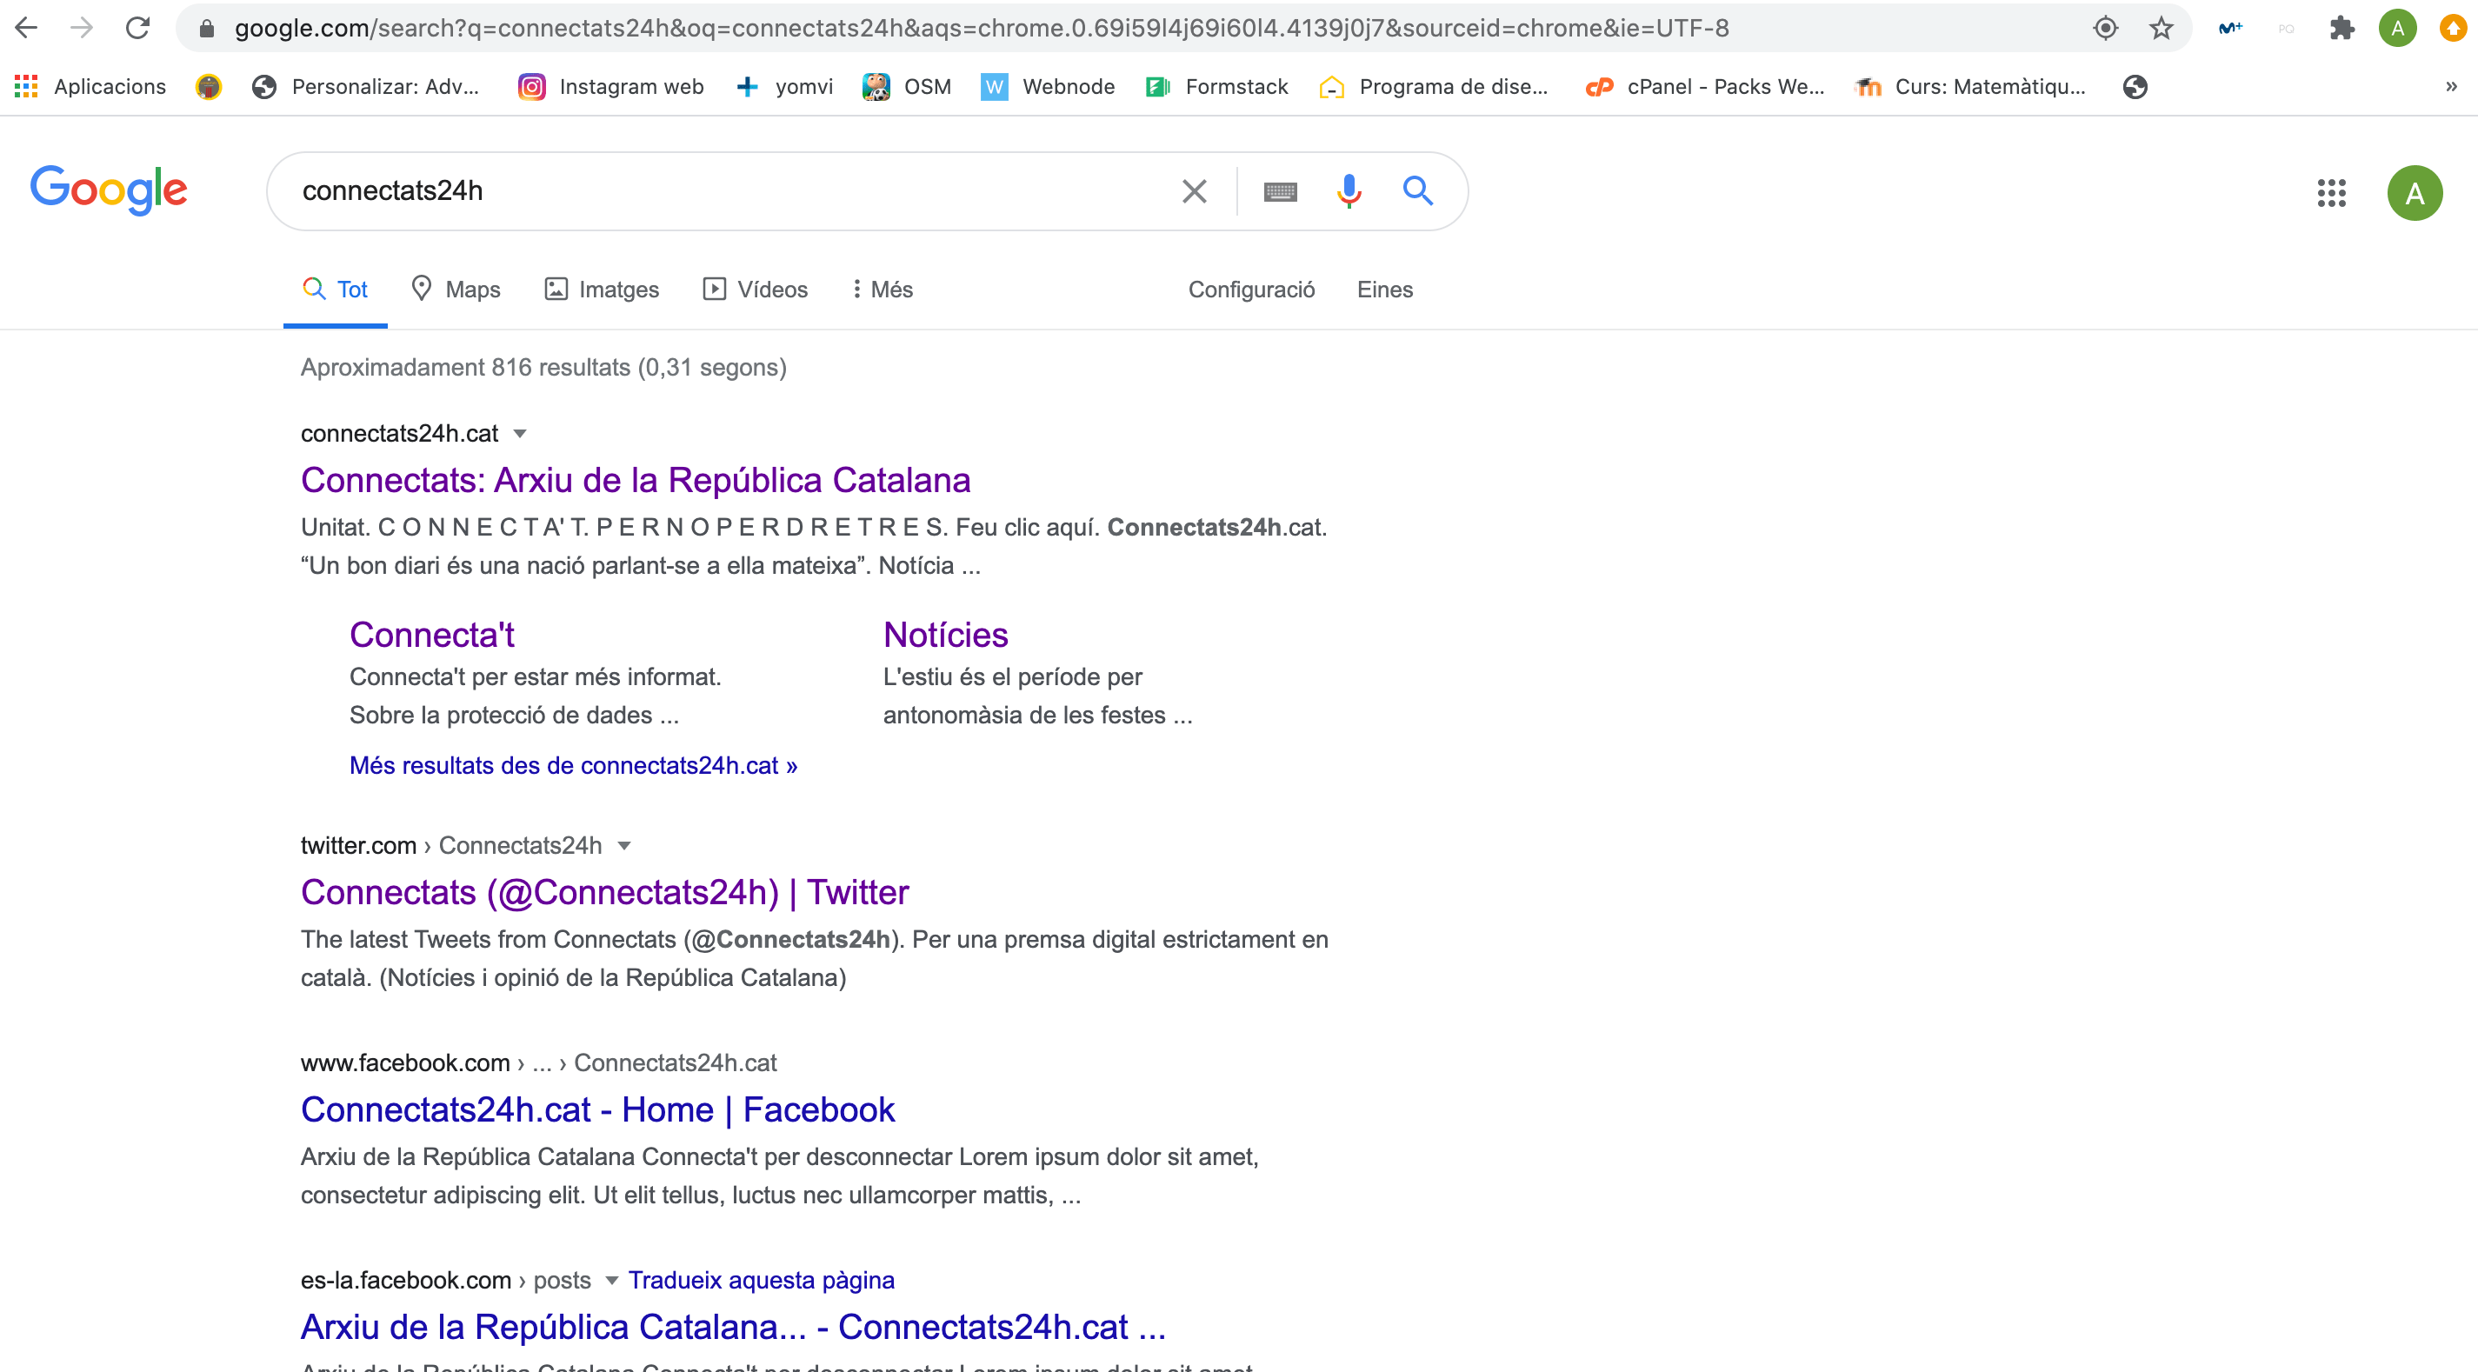Open the Connecta't sitelink
Viewport: 2478px width, 1372px height.
(432, 635)
